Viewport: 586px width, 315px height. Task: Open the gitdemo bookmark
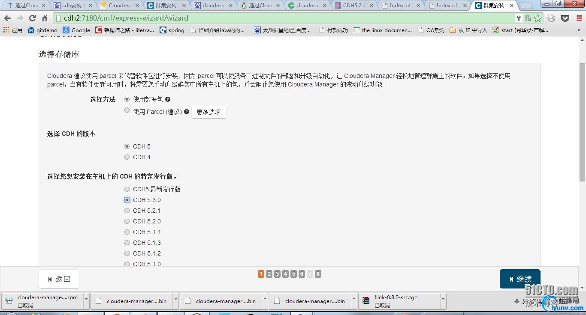[42, 30]
